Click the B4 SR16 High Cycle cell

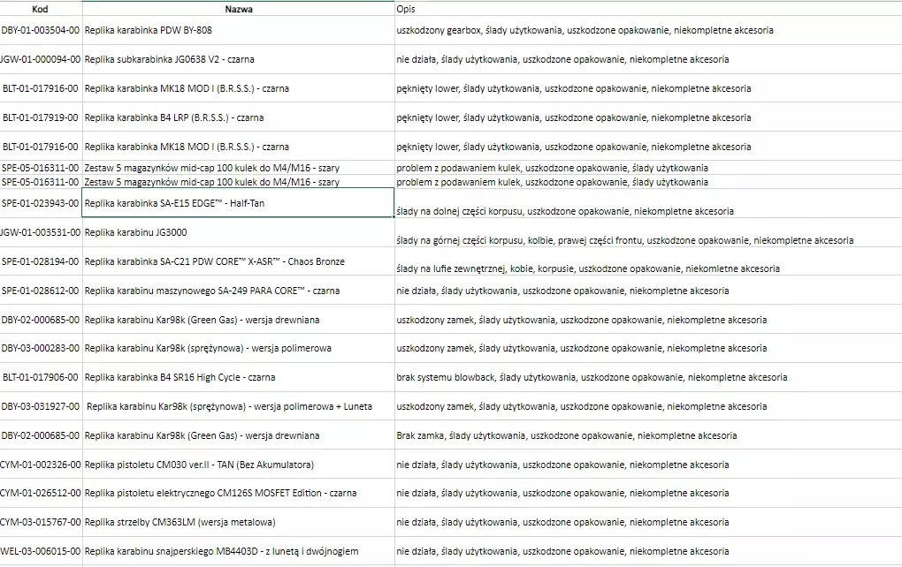coord(180,377)
